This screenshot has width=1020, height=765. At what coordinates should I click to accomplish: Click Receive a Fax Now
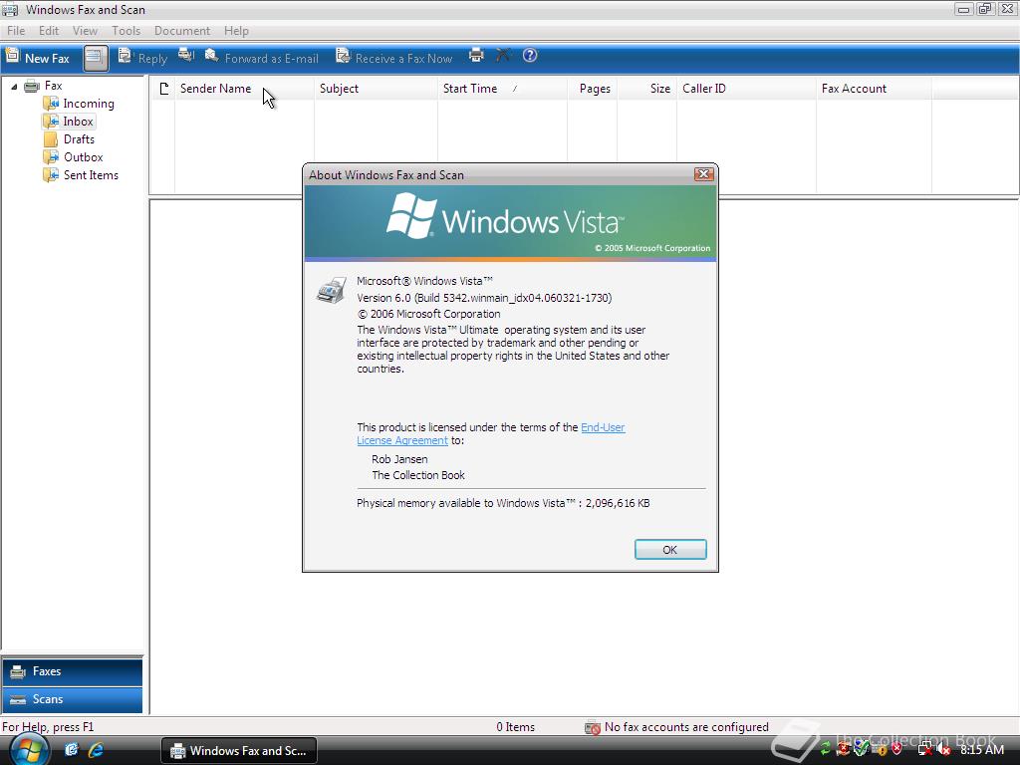393,58
